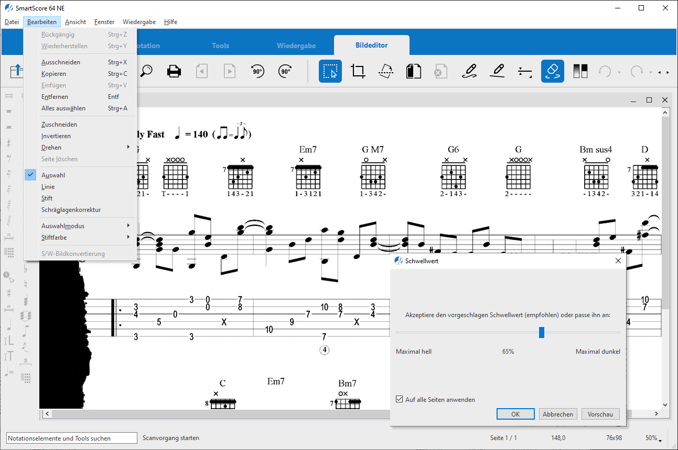Choose the freehand pen drawing tool
This screenshot has height=450, width=678.
(469, 71)
